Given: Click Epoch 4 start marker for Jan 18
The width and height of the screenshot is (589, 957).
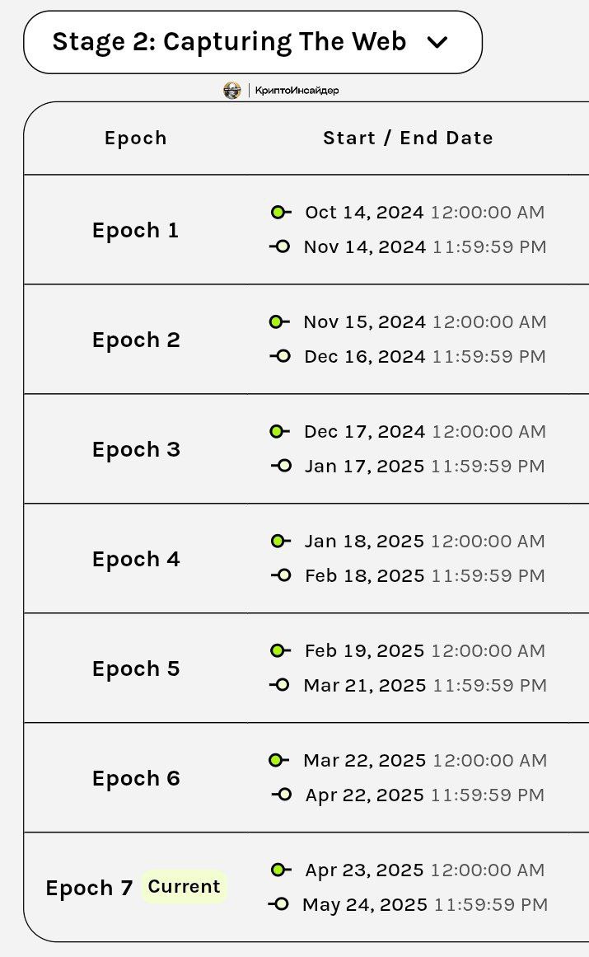Looking at the screenshot, I should (280, 541).
